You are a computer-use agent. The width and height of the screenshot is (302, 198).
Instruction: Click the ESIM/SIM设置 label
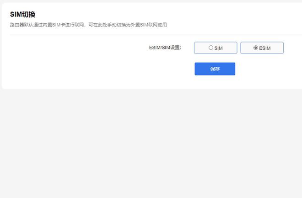point(165,48)
